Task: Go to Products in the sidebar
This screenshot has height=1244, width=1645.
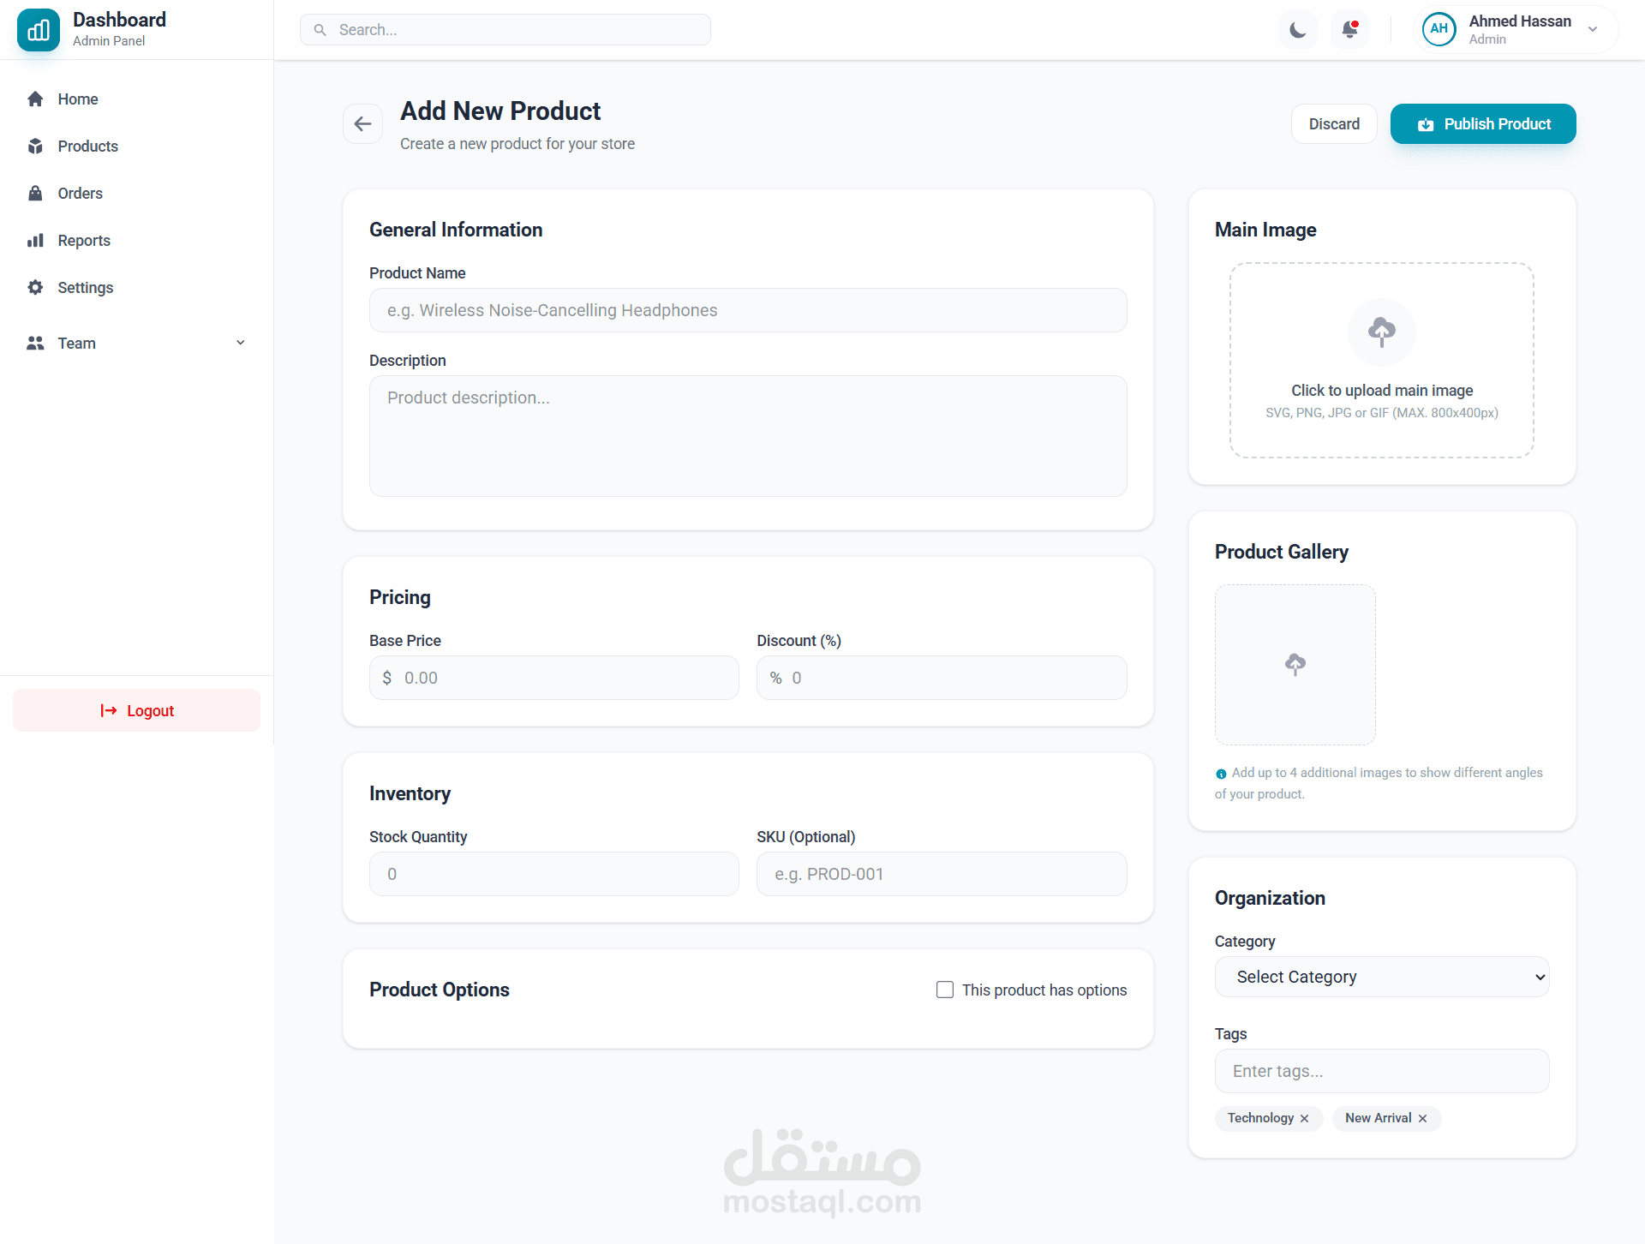Action: [x=87, y=147]
